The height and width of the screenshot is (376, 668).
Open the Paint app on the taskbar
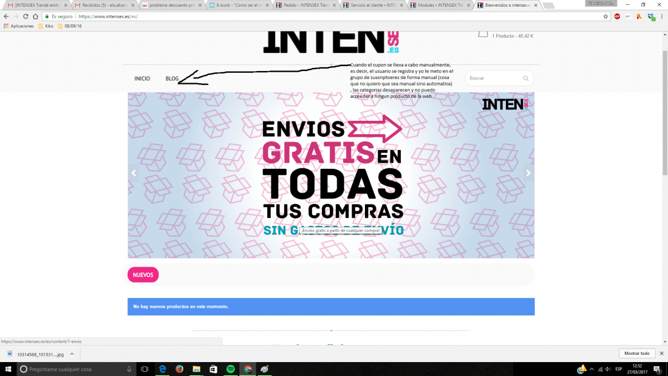tap(265, 369)
